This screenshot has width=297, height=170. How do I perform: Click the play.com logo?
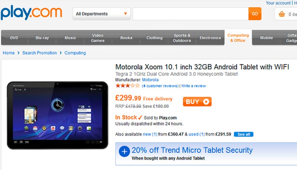(31, 13)
